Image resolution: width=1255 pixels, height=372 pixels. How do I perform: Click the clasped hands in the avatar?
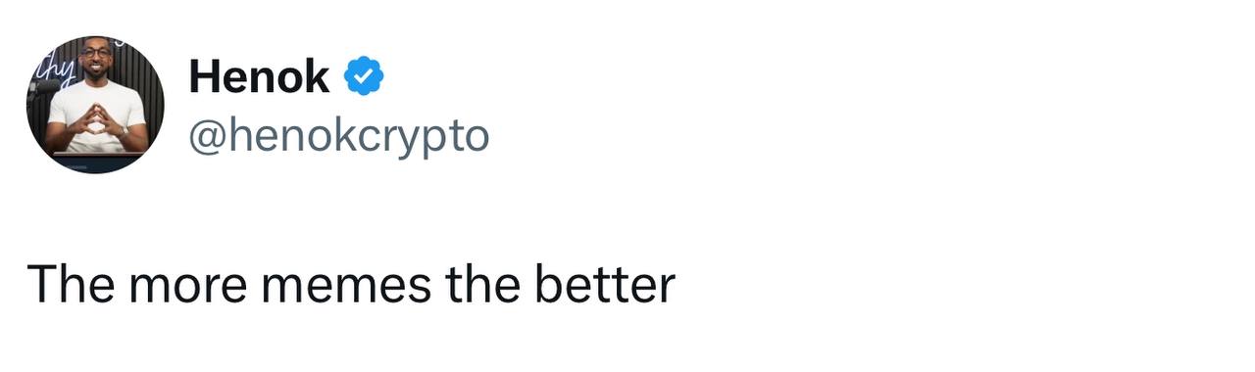pyautogui.click(x=99, y=123)
